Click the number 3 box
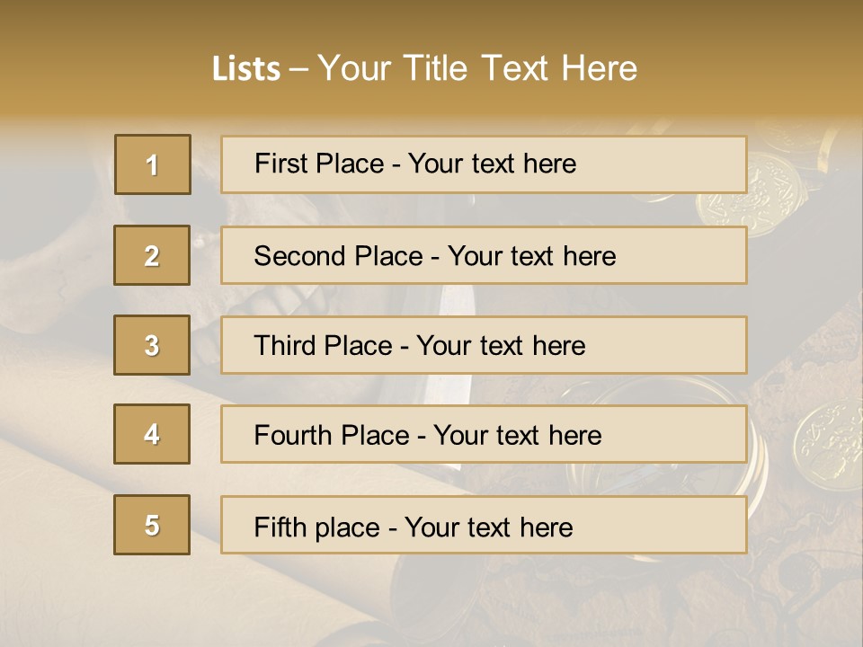This screenshot has height=647, width=863. [152, 345]
